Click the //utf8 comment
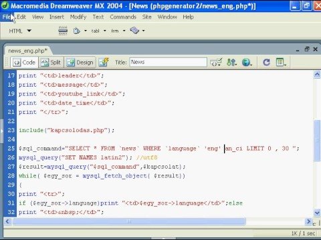 point(146,157)
